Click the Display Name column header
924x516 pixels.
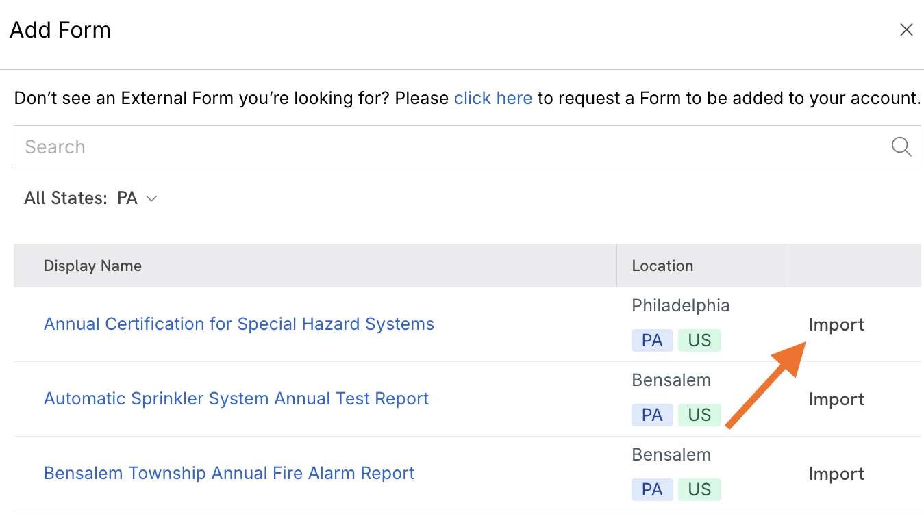92,266
